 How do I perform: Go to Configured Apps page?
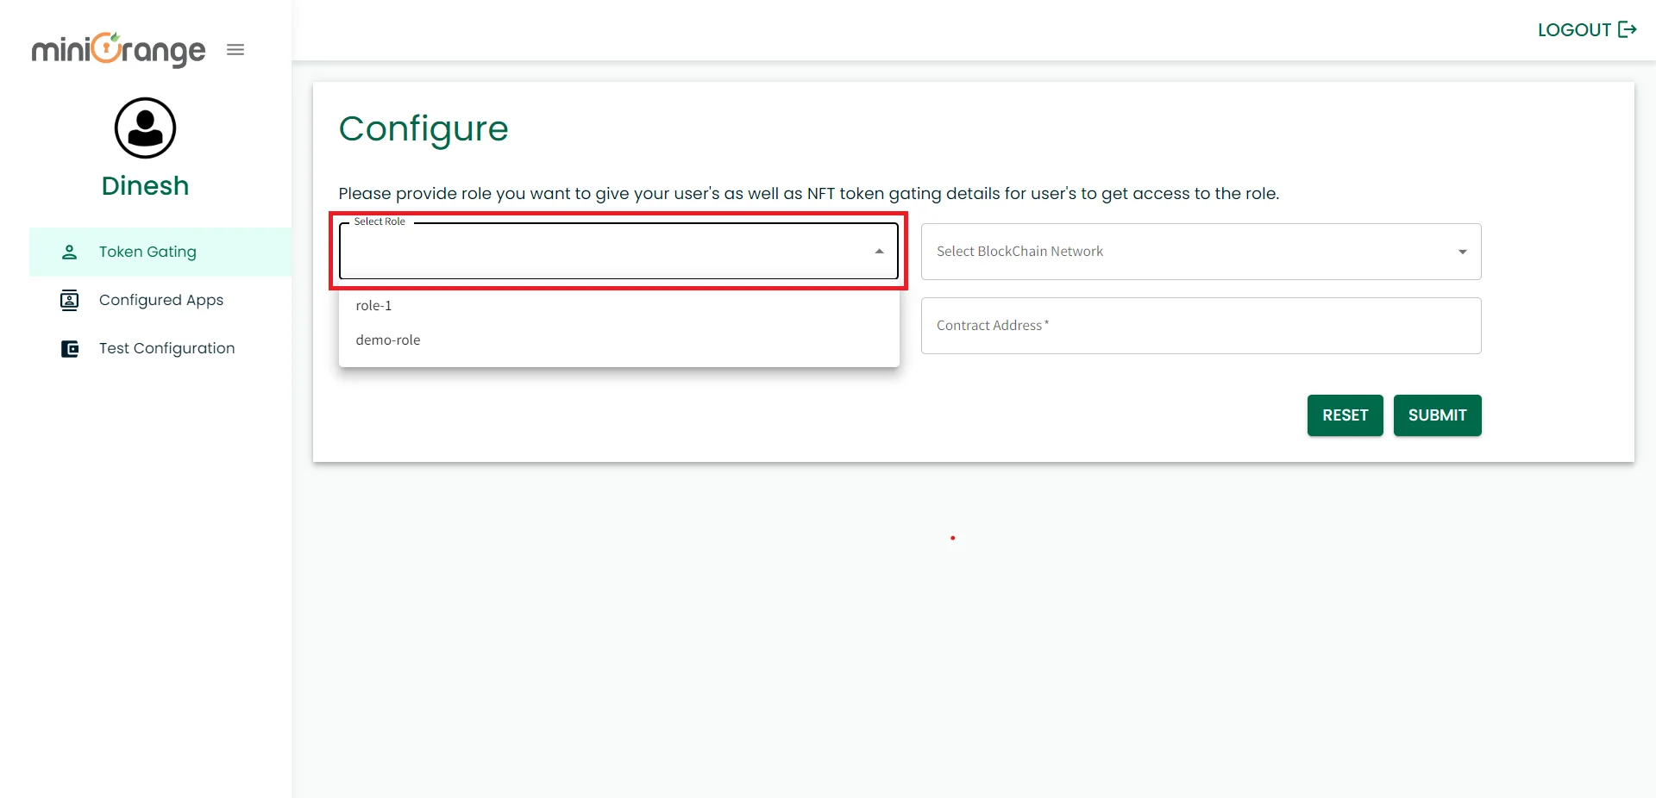tap(161, 300)
